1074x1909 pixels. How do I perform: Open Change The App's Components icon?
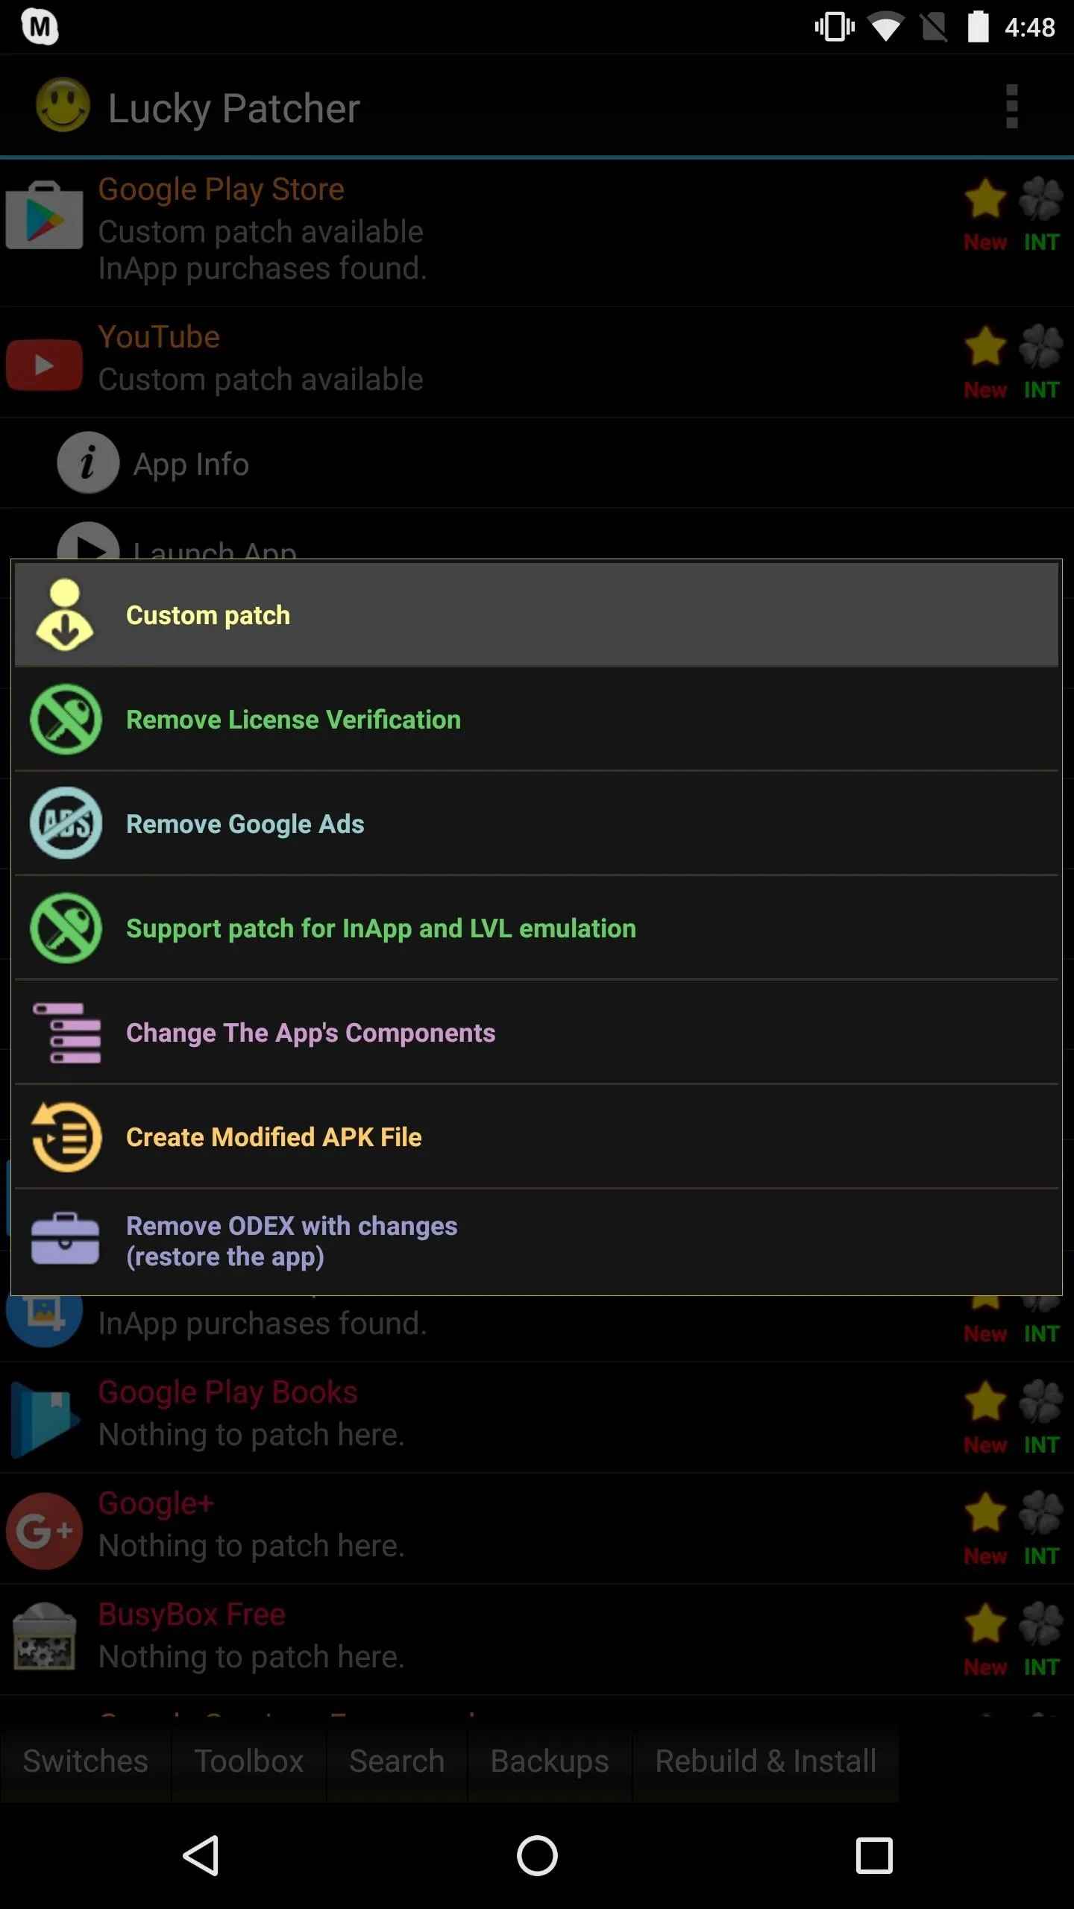(66, 1033)
